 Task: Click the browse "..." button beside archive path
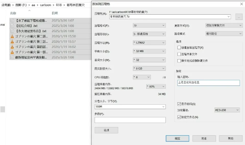tap(239, 17)
